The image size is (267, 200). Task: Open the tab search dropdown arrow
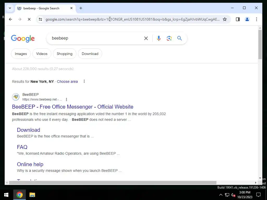click(10, 8)
